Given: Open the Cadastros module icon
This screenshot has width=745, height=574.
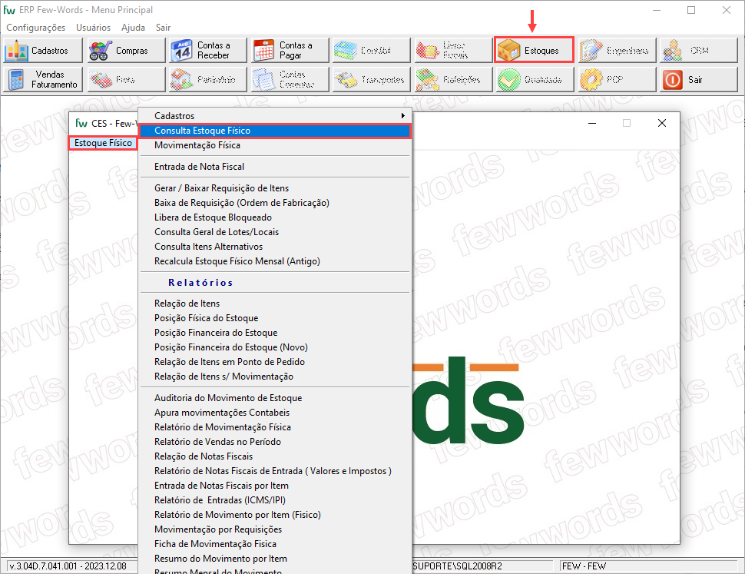Looking at the screenshot, I should tap(43, 51).
